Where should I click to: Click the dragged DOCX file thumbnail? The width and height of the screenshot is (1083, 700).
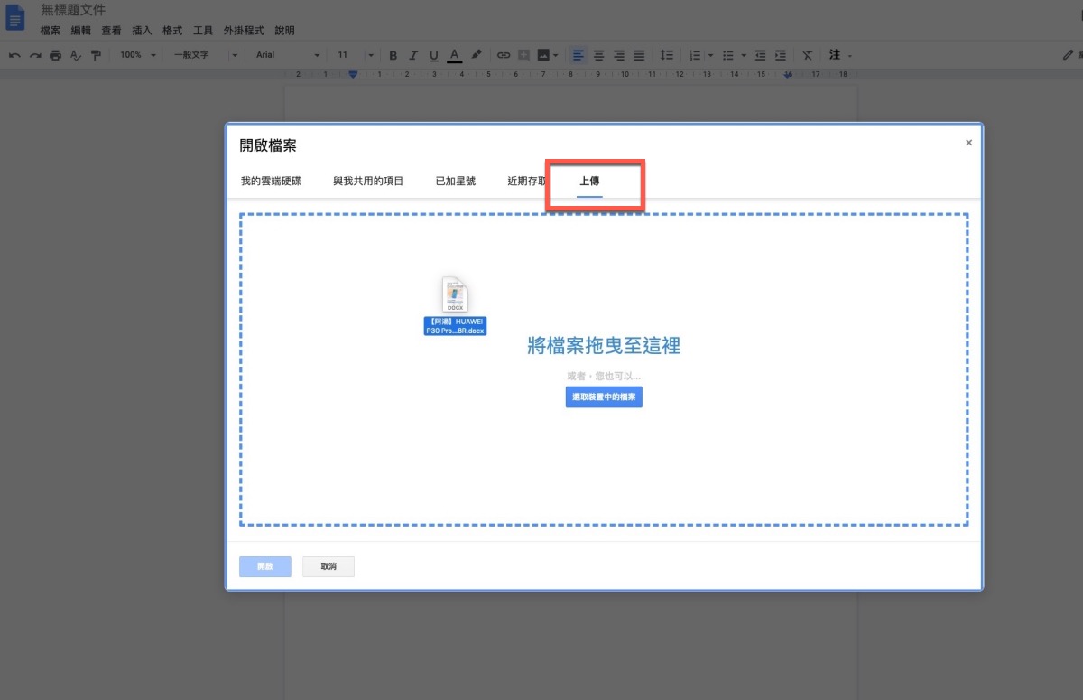pos(455,296)
